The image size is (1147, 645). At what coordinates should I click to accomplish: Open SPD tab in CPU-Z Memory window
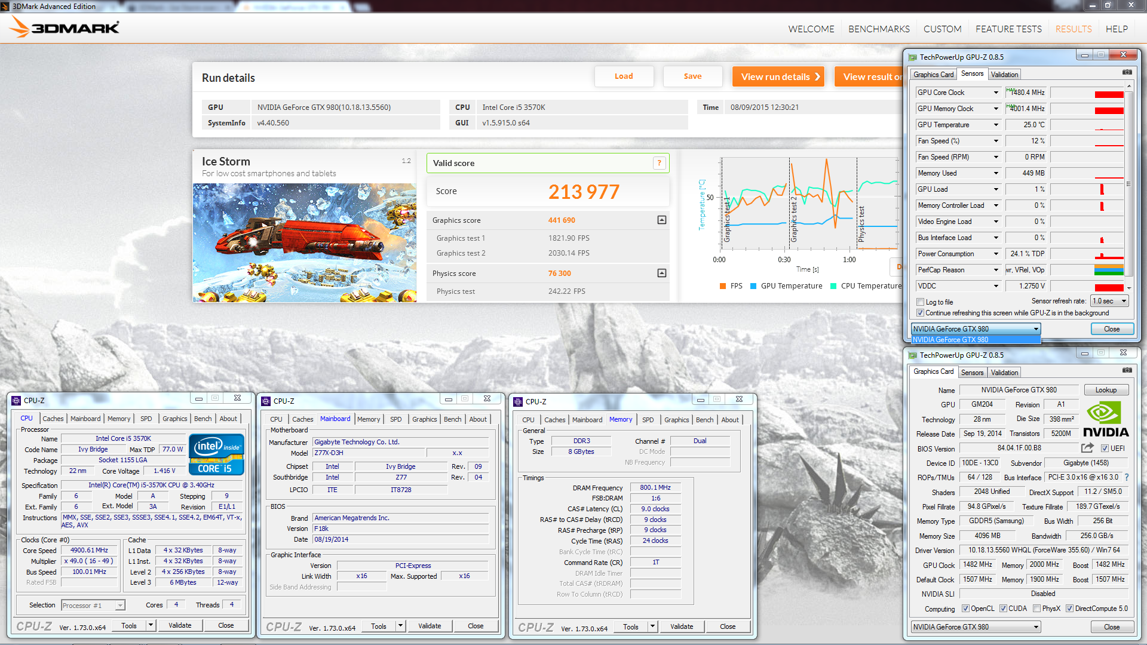pos(648,420)
